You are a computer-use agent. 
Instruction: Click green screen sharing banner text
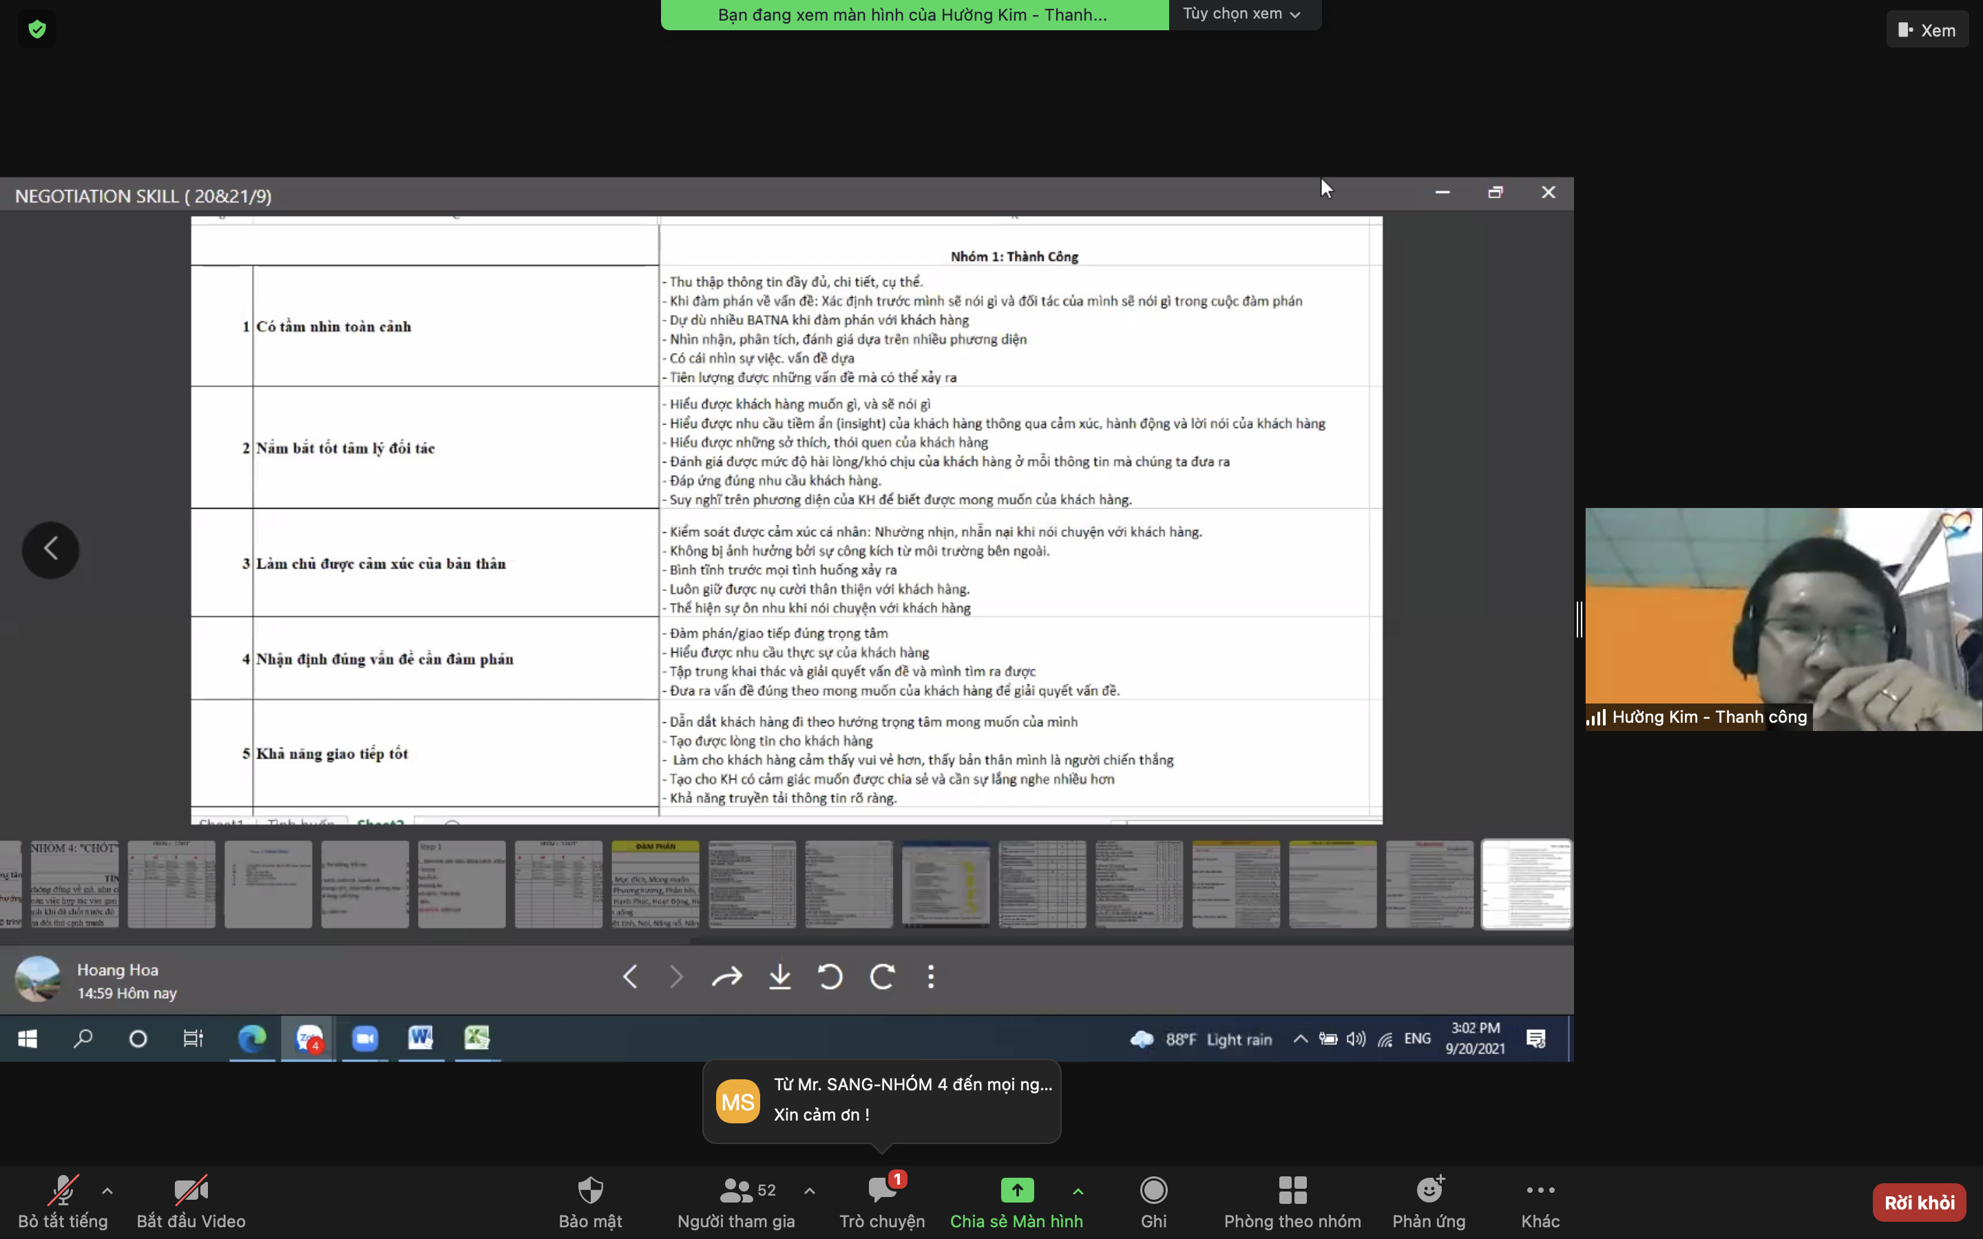click(x=913, y=14)
